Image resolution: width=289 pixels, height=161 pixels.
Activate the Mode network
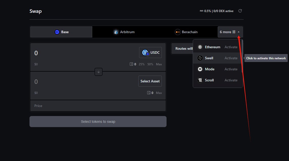point(231,69)
